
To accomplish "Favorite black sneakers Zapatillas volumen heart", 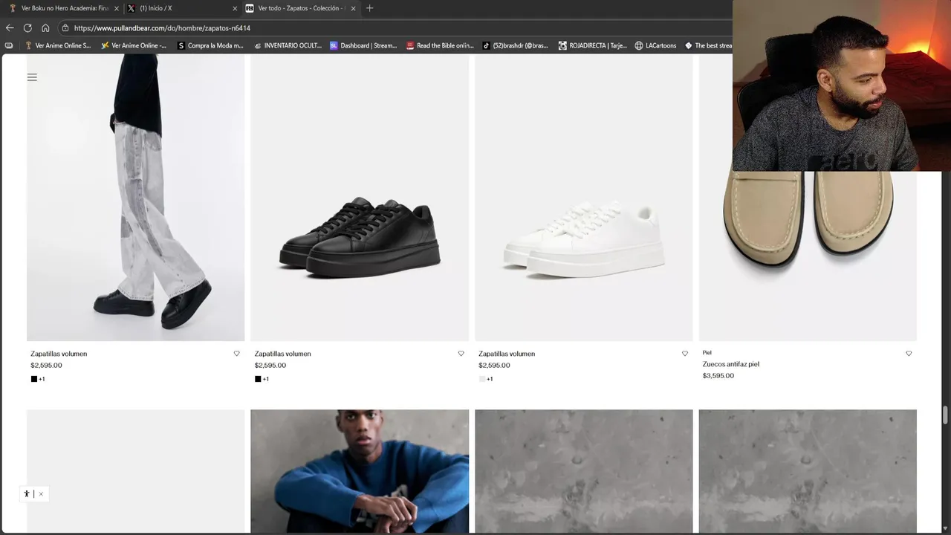I will point(461,354).
